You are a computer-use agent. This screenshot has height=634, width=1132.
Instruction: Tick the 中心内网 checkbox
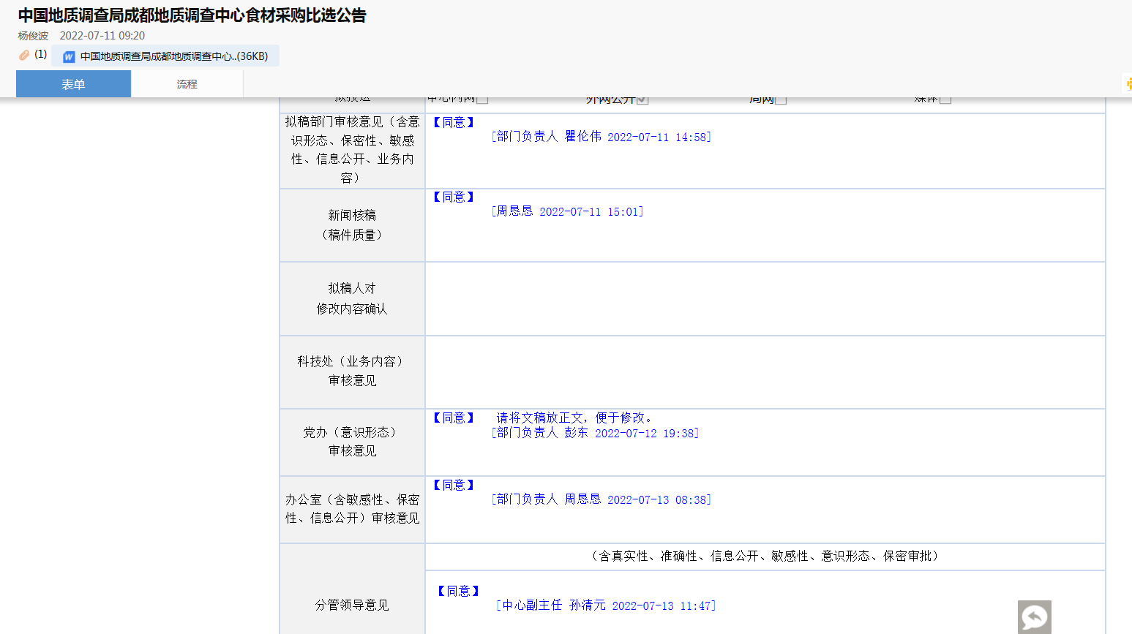point(482,99)
